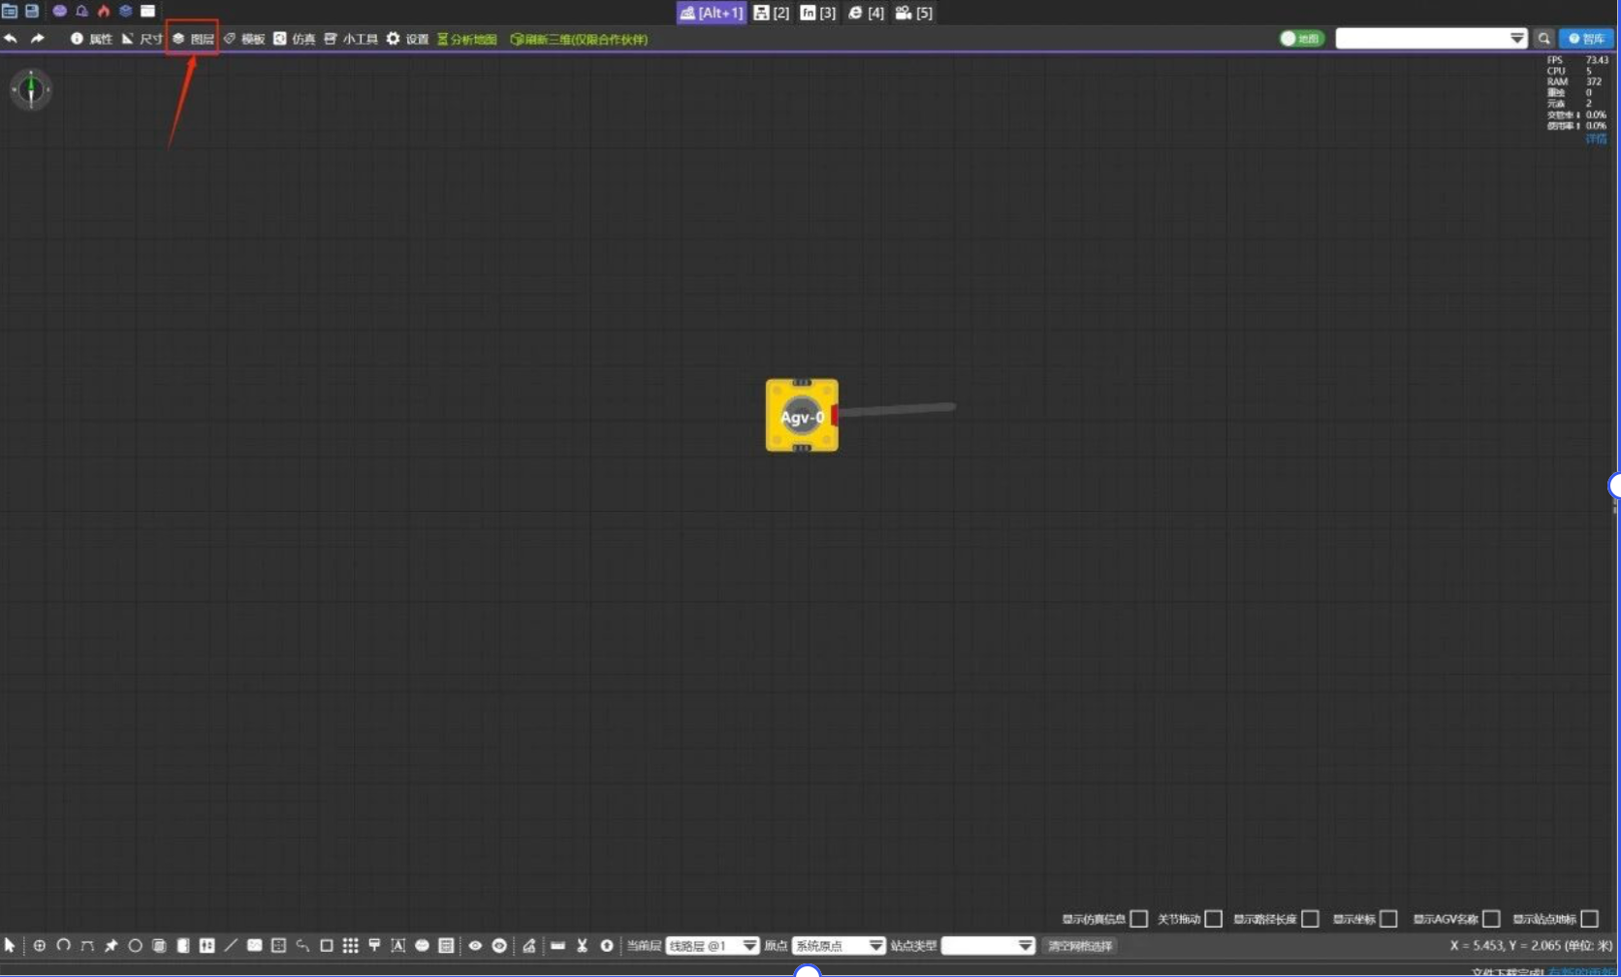
Task: Toggle the green 地图 switch
Action: [1301, 39]
